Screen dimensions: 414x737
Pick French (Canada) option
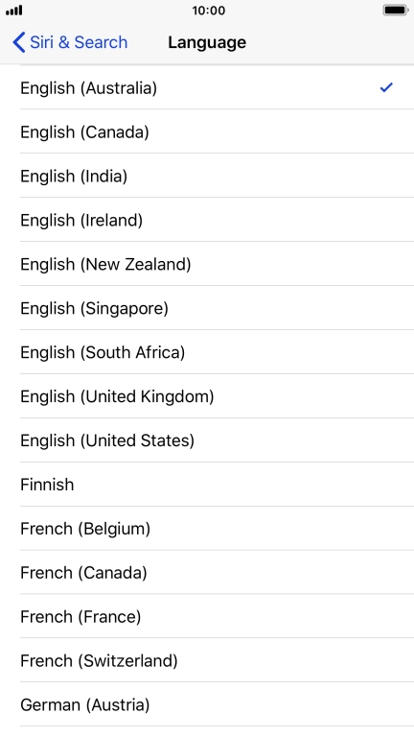coord(207,573)
